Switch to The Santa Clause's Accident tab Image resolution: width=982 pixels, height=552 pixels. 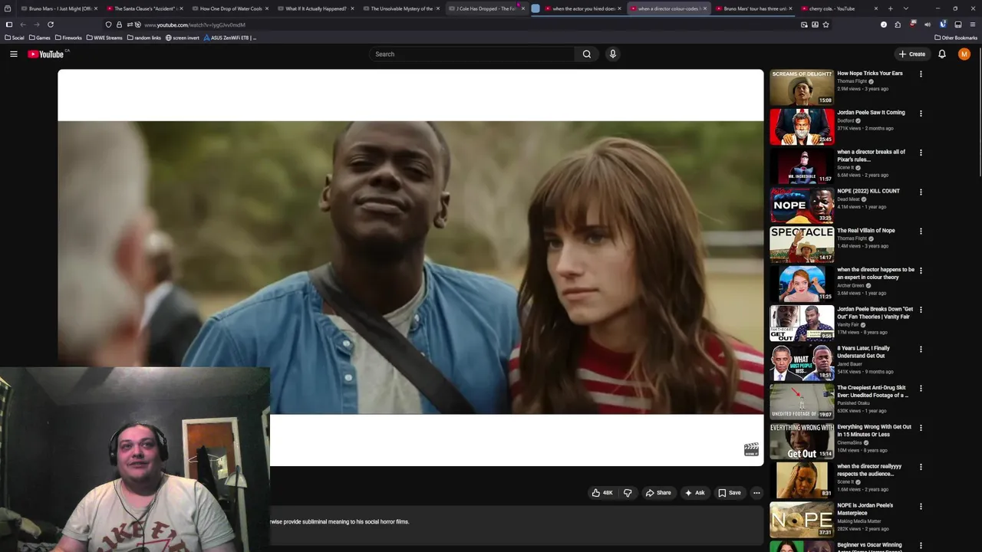click(x=145, y=8)
